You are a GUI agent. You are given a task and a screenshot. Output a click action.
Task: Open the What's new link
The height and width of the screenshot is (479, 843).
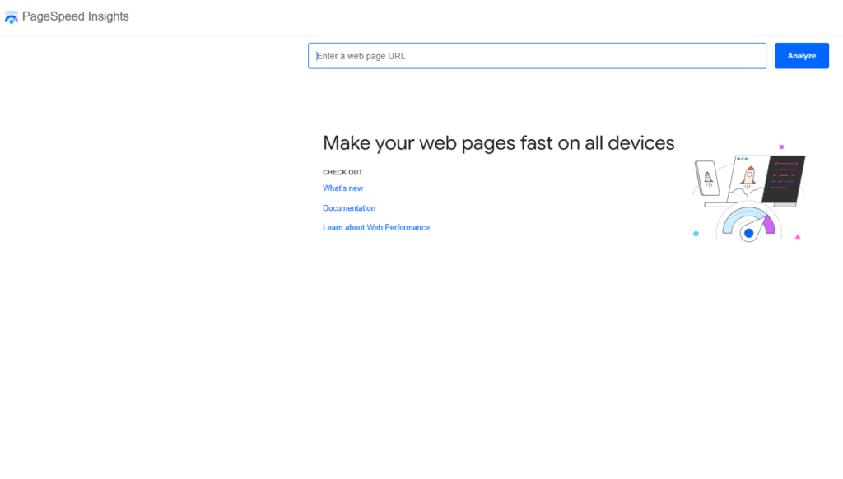point(342,188)
